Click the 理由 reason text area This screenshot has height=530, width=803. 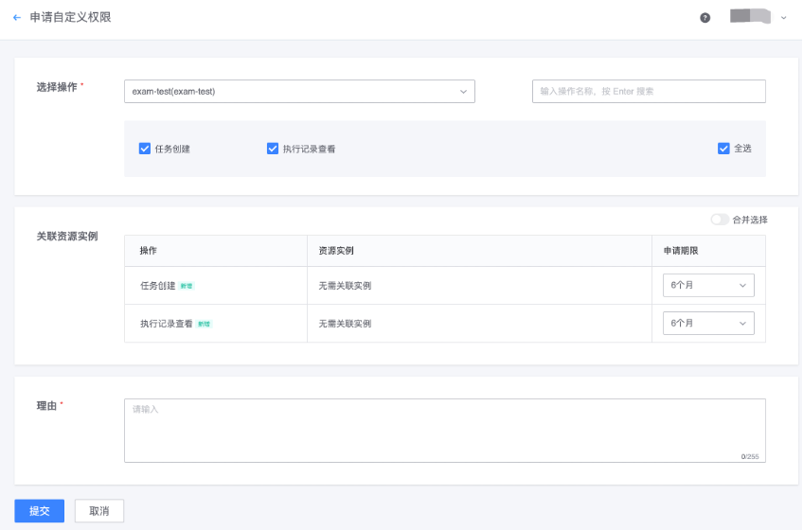[444, 431]
